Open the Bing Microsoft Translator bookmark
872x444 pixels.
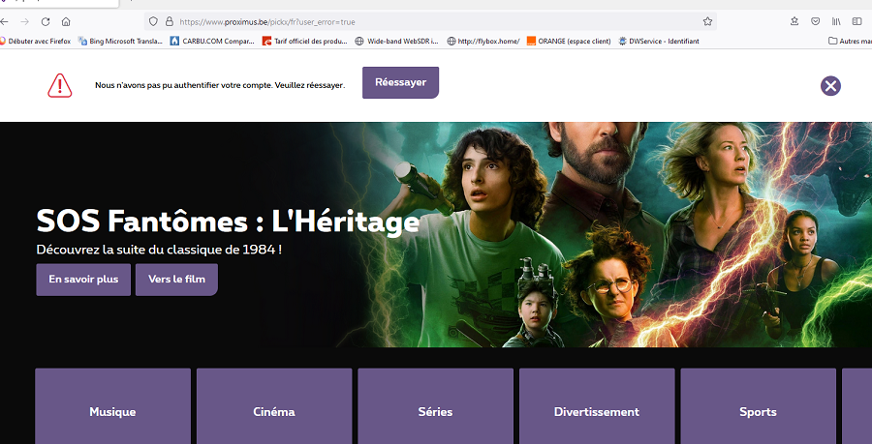pos(120,41)
